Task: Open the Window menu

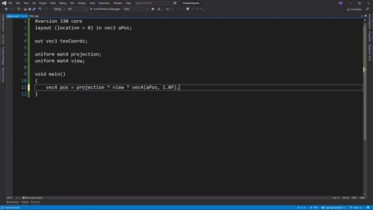Action: pos(118,3)
